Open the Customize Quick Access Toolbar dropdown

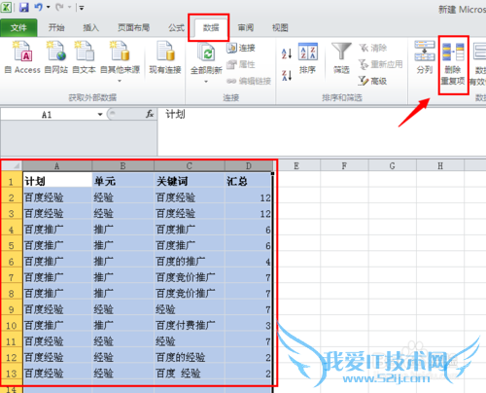tap(82, 8)
